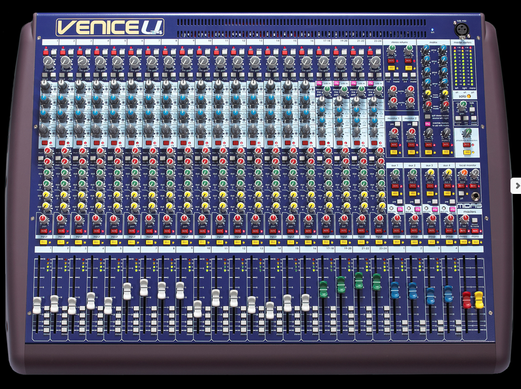Image resolution: width=521 pixels, height=389 pixels.
Task: Click channel 1 mic gain knob
Action: [48, 62]
